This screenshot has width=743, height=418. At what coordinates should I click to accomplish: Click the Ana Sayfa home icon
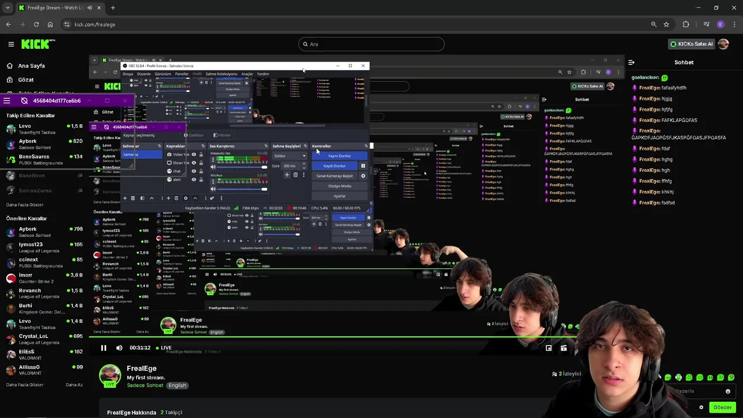[10, 66]
